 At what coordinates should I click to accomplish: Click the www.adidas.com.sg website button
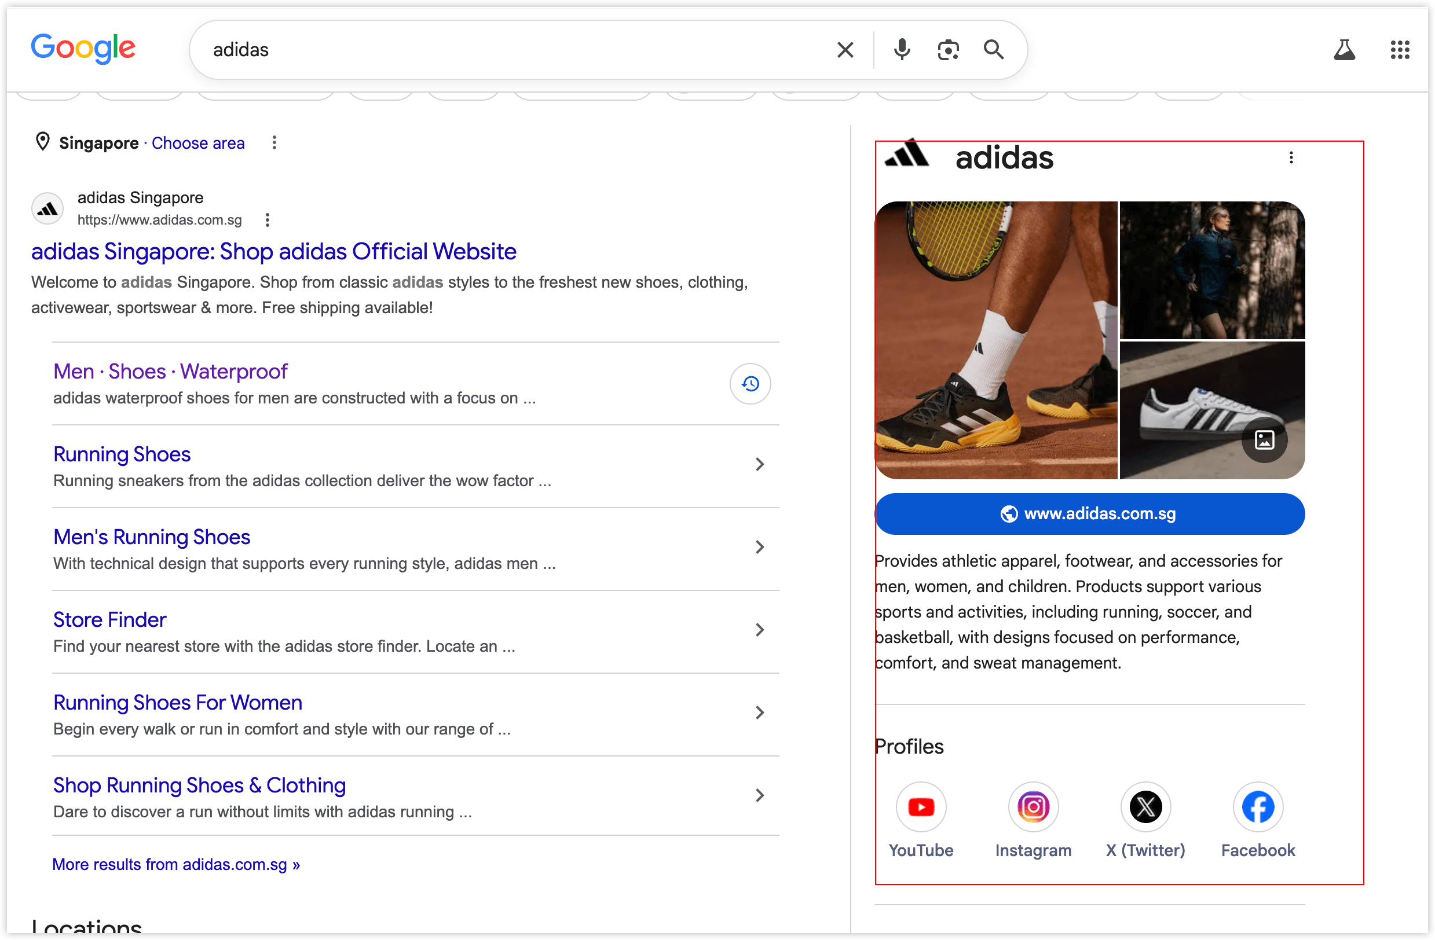tap(1089, 513)
